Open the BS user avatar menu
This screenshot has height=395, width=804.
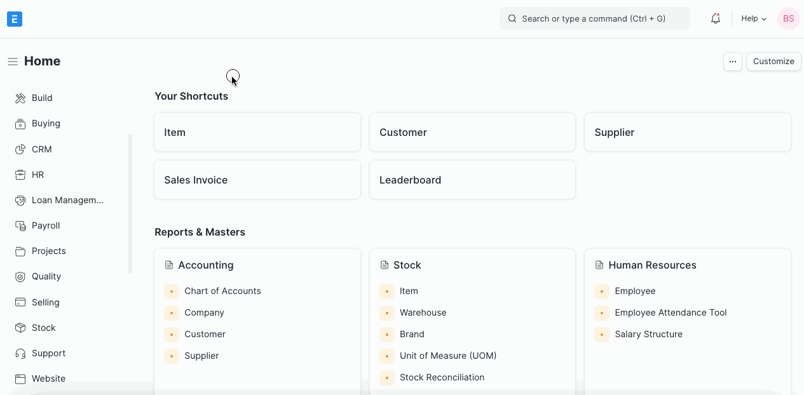click(788, 19)
